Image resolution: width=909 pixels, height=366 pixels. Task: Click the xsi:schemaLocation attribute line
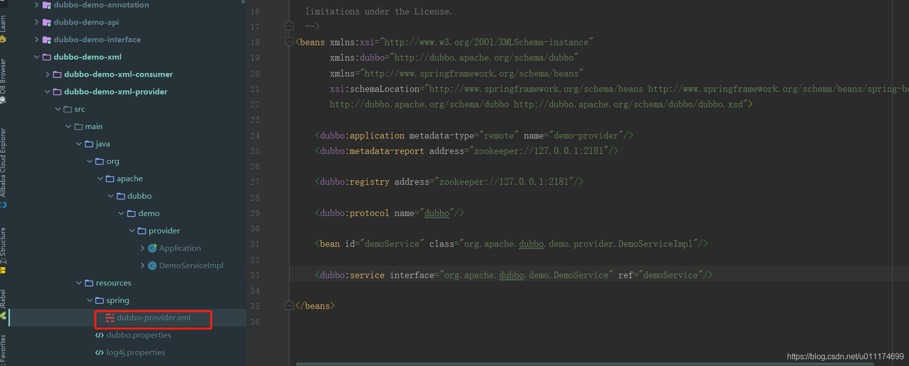pyautogui.click(x=619, y=89)
